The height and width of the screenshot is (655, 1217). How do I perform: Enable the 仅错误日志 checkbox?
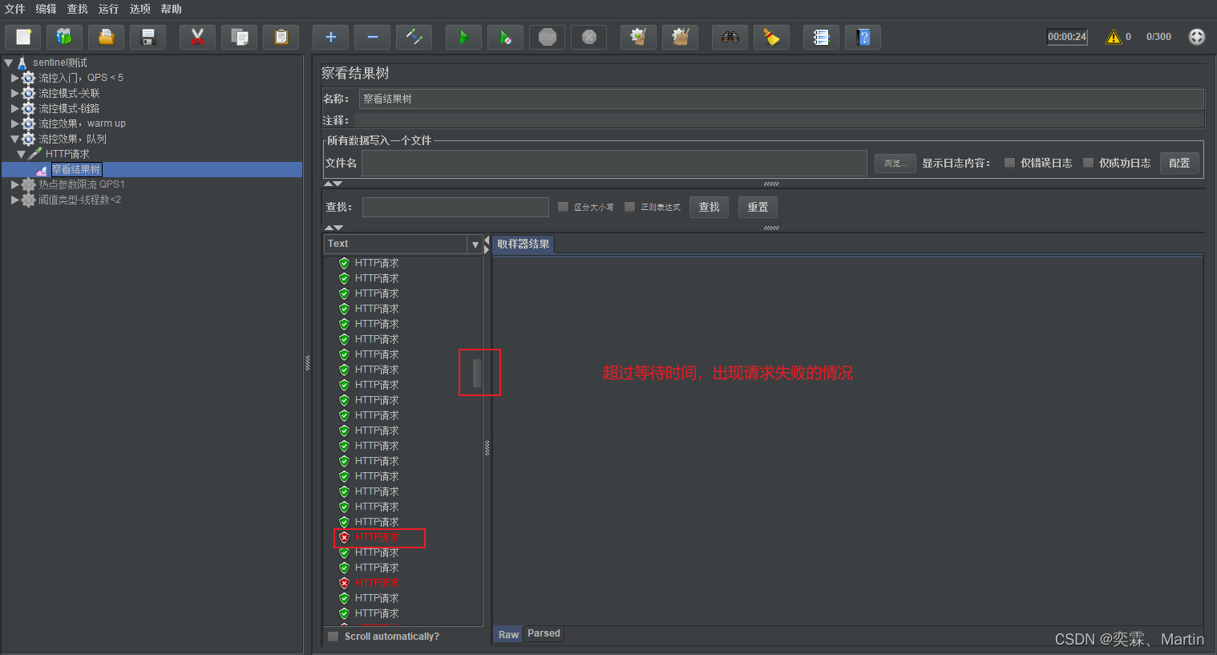click(1009, 163)
